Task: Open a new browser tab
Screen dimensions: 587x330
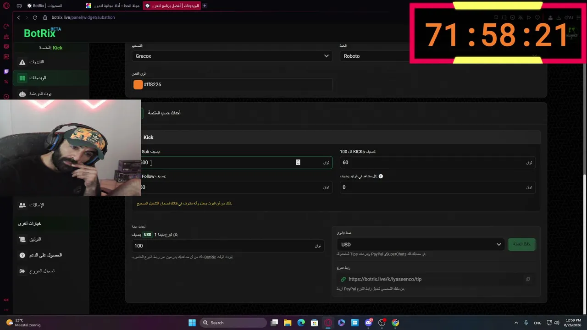Action: pos(205,6)
